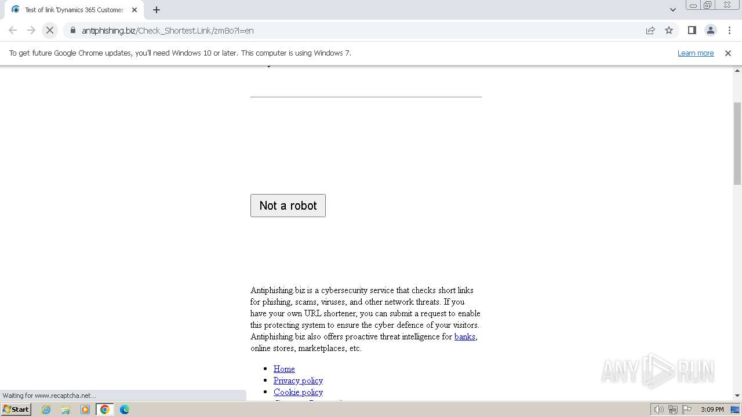Click the show desktop tray icon
Screen dimensions: 742x417
[x=735, y=409]
